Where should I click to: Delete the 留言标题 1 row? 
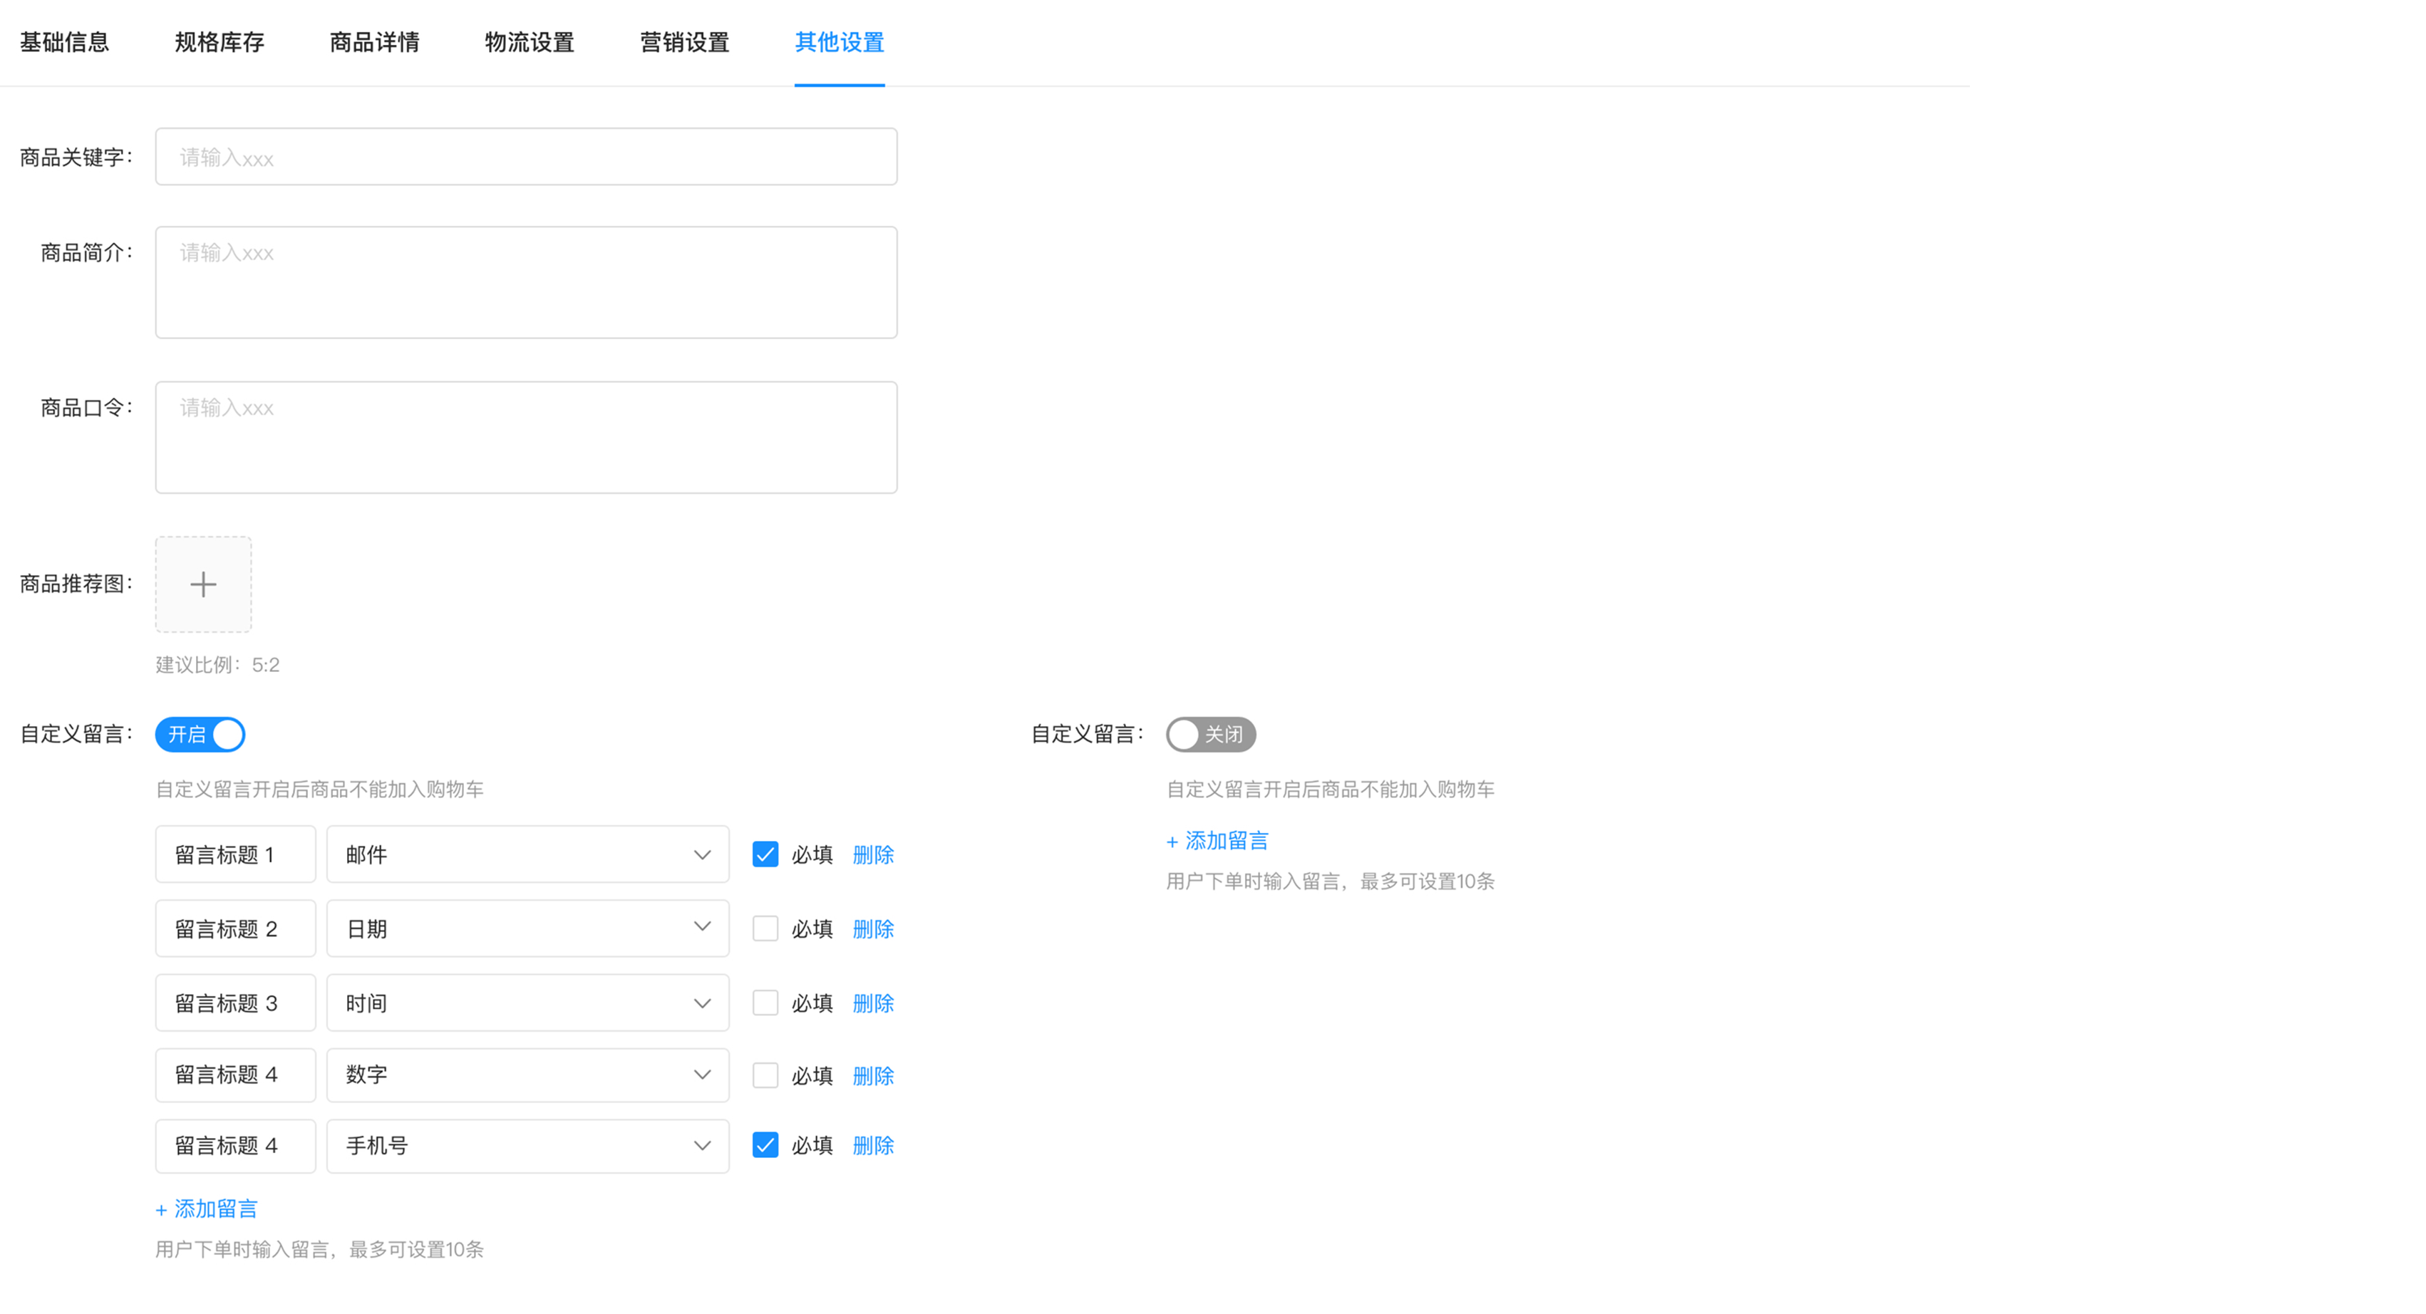click(x=873, y=854)
